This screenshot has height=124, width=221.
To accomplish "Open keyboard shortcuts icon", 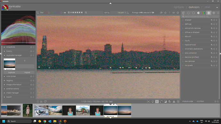I will coord(174,13).
